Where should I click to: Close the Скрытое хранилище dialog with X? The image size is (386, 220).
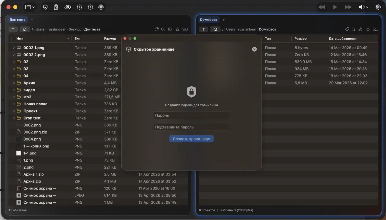(x=254, y=49)
